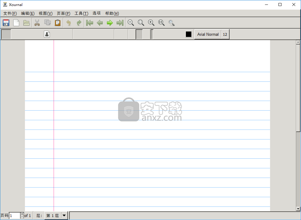Jump to the last page
Viewport: 301px width, 220px height.
coord(120,23)
